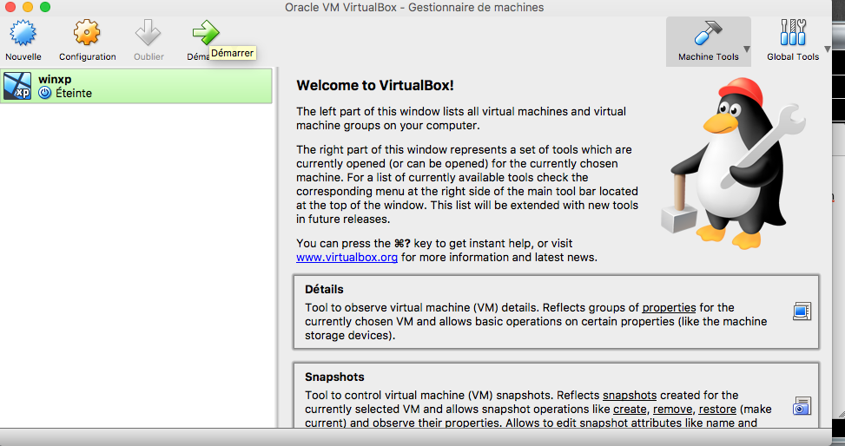Screen dimensions: 845x446
Task: Click the Nouvelle (new VM) icon
Action: click(x=23, y=33)
